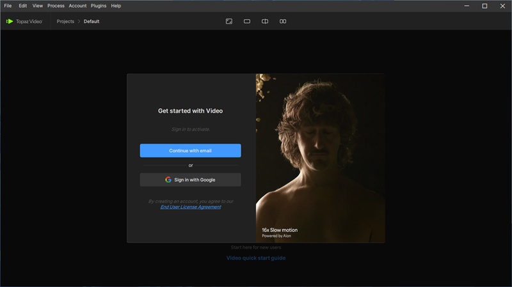512x287 pixels.
Task: Open the End User License Agreement link
Action: pyautogui.click(x=191, y=206)
